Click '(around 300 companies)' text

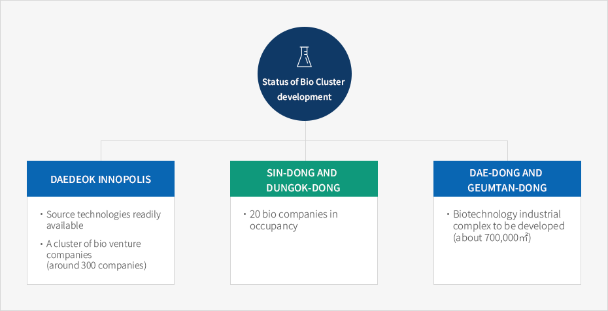coord(96,266)
